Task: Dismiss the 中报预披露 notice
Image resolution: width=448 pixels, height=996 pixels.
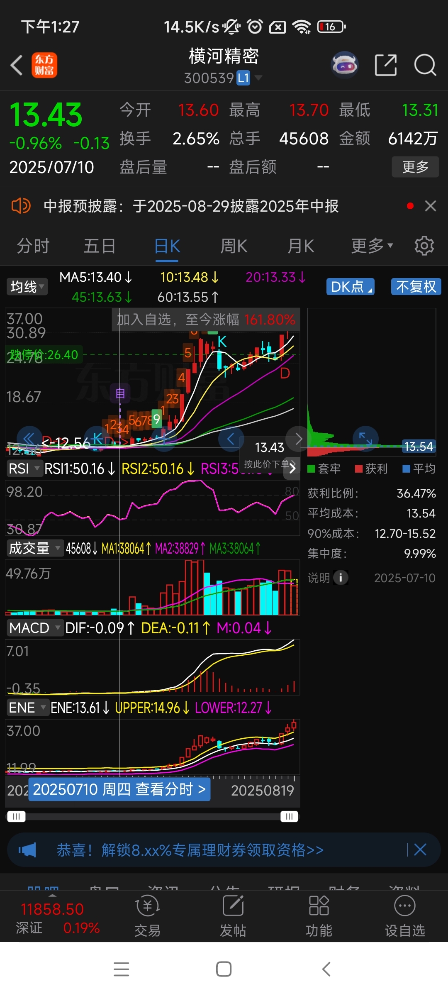Action: point(431,206)
